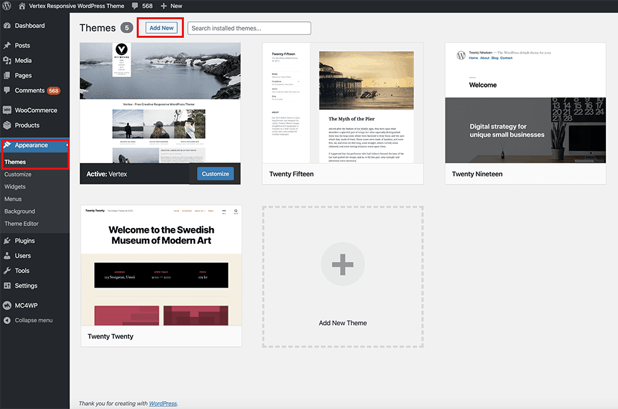Click the Vertex Responsive WordPress Theme link
Image resolution: width=618 pixels, height=409 pixels.
(x=76, y=6)
